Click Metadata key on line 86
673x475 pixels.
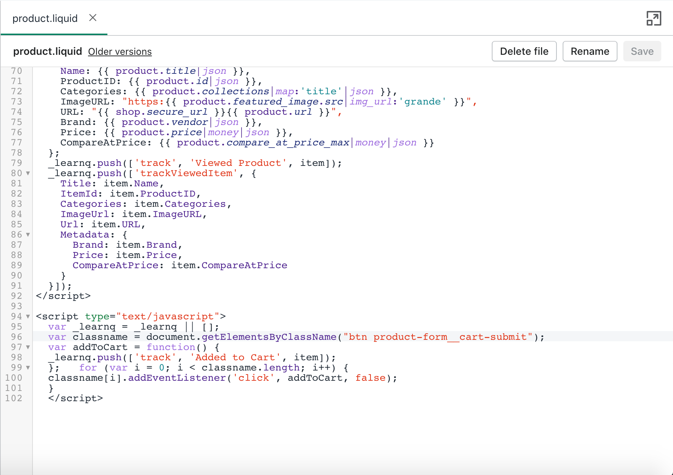pos(85,235)
